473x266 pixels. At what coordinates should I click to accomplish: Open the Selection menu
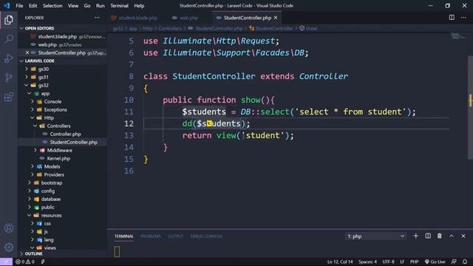pyautogui.click(x=52, y=5)
